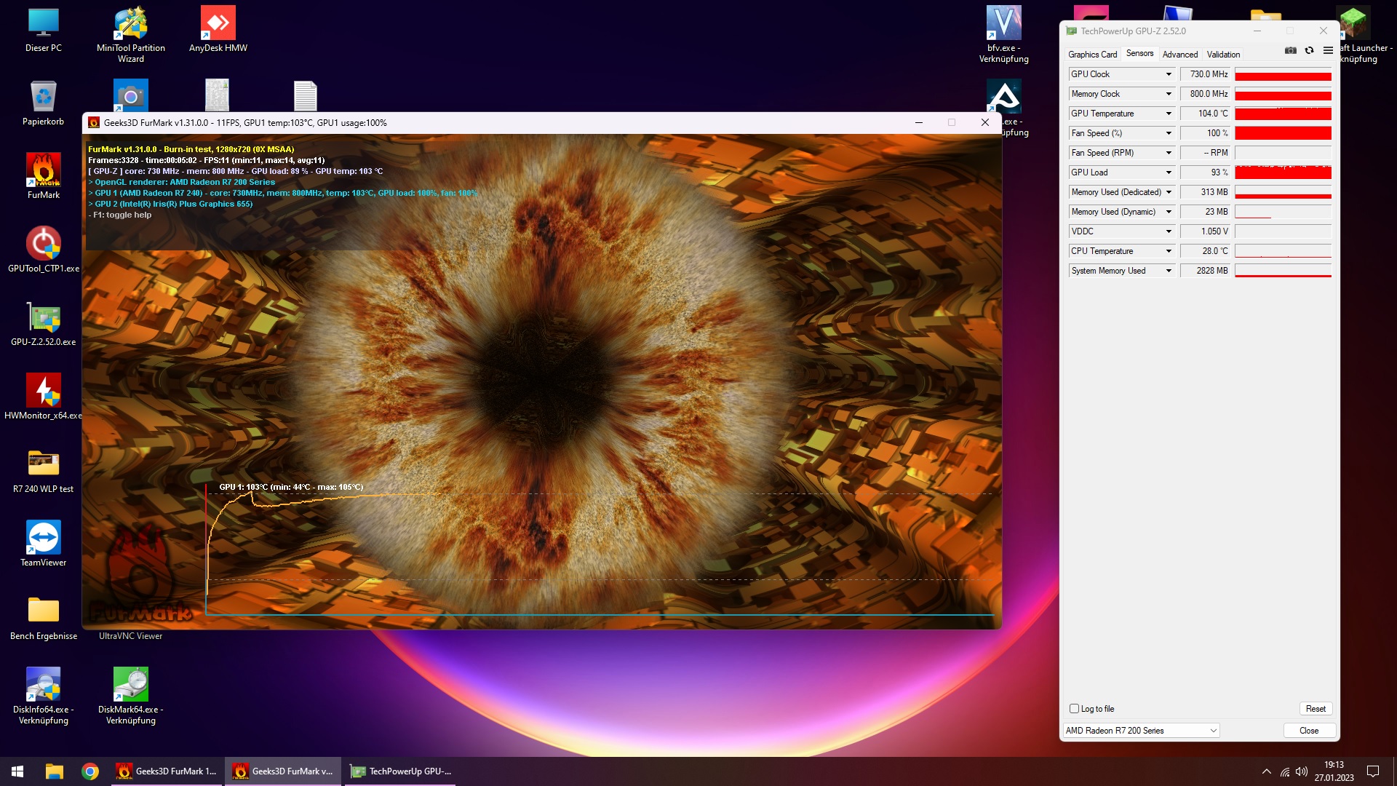Viewport: 1397px width, 786px height.
Task: Switch to the Advanced tab
Action: click(x=1179, y=55)
